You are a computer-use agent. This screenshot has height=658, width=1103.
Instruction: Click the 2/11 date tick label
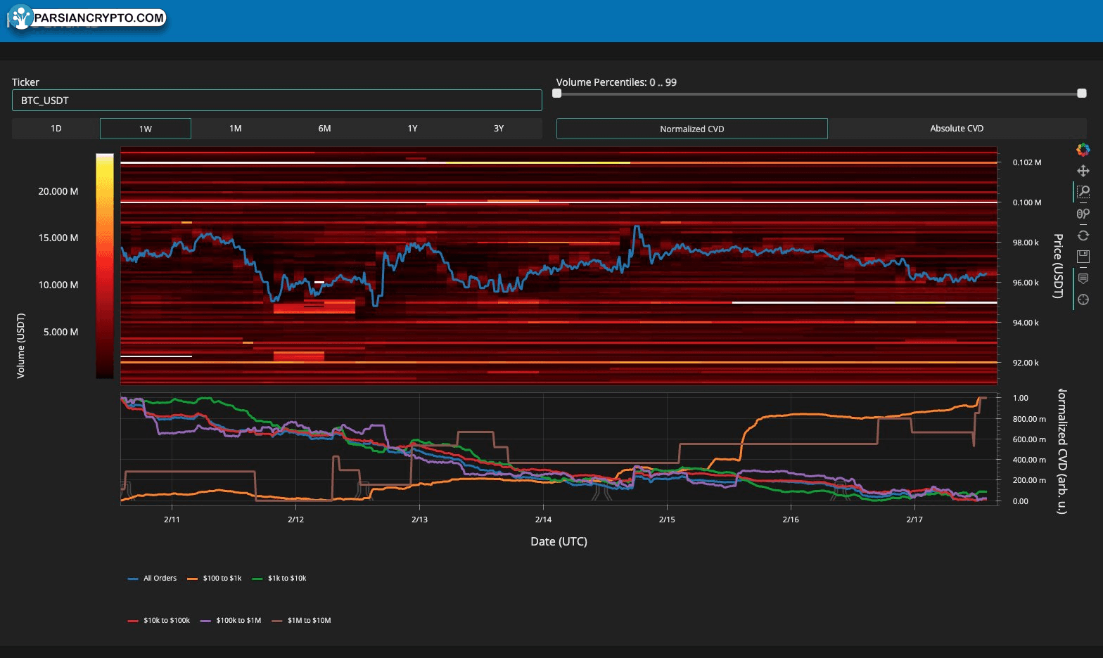point(172,520)
